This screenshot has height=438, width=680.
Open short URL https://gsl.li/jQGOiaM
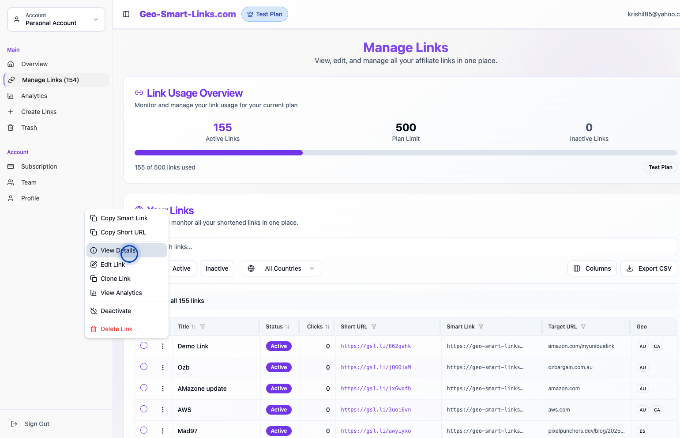[x=376, y=367]
